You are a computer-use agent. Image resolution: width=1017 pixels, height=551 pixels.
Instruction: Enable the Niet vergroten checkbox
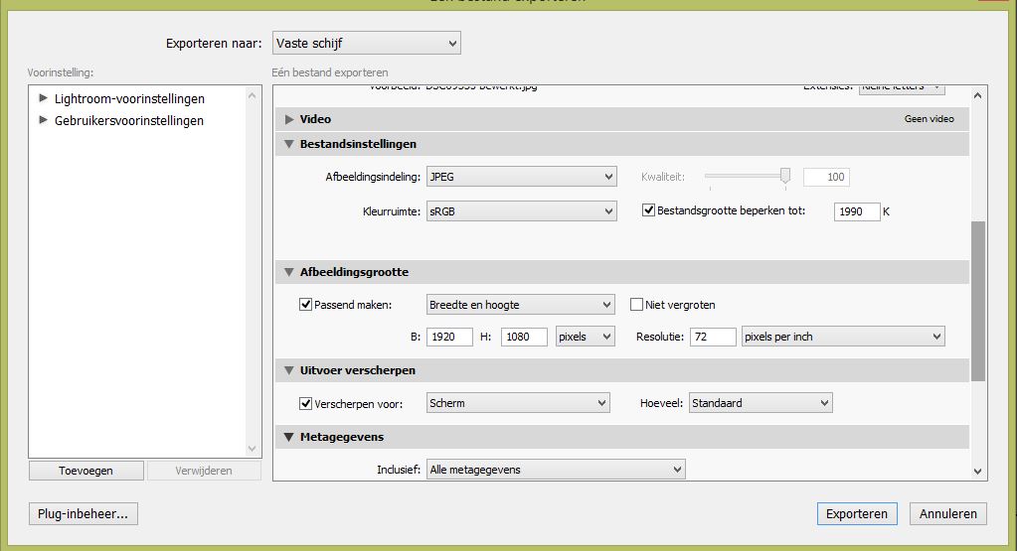tap(638, 305)
